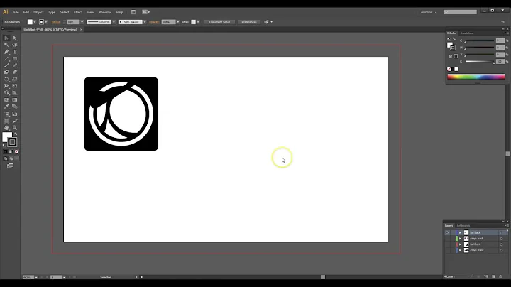Expand the cmyk front layer
Viewport: 511px width, 287px height.
(x=460, y=250)
